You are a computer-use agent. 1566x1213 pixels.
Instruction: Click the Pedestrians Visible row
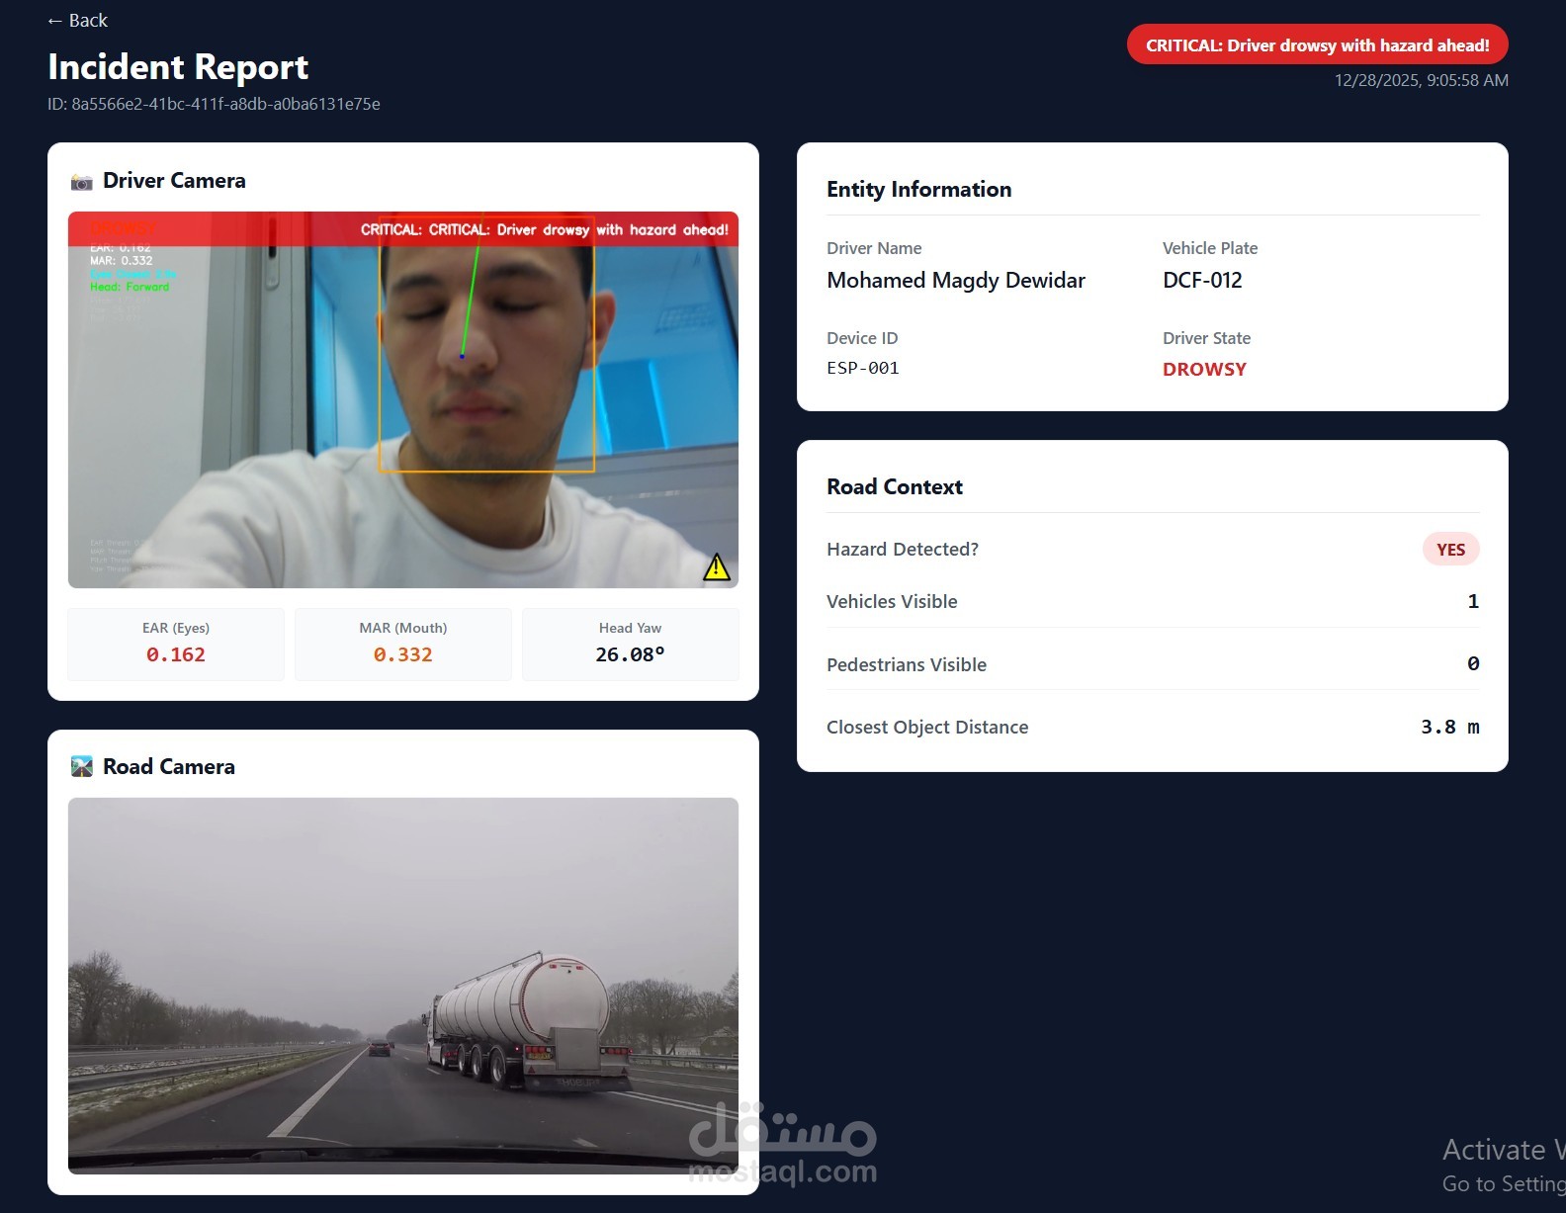coord(1153,664)
